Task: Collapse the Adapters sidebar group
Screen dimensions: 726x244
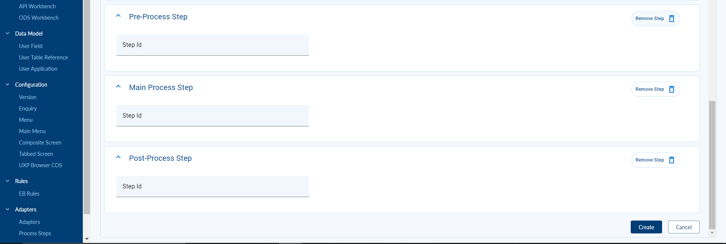Action: click(x=8, y=210)
